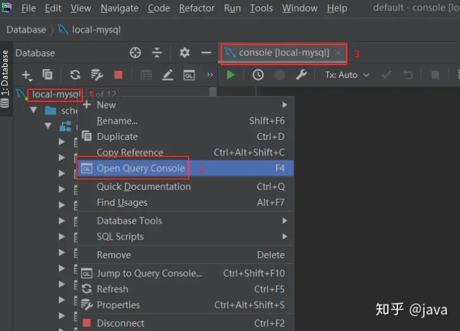Image resolution: width=460 pixels, height=331 pixels.
Task: Choose Duplicate from context menu
Action: point(185,137)
